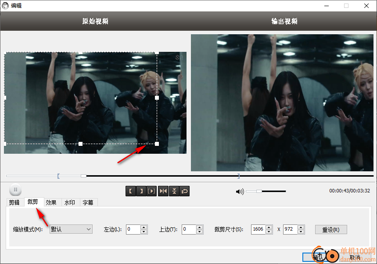Click the crop box top-right corner handle
This screenshot has width=377, height=264.
click(157, 52)
